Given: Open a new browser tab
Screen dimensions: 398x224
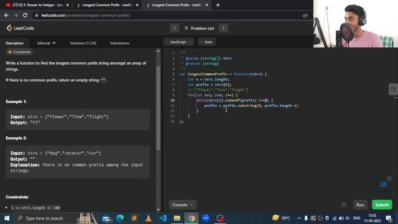Looking at the screenshot, I should (x=218, y=5).
